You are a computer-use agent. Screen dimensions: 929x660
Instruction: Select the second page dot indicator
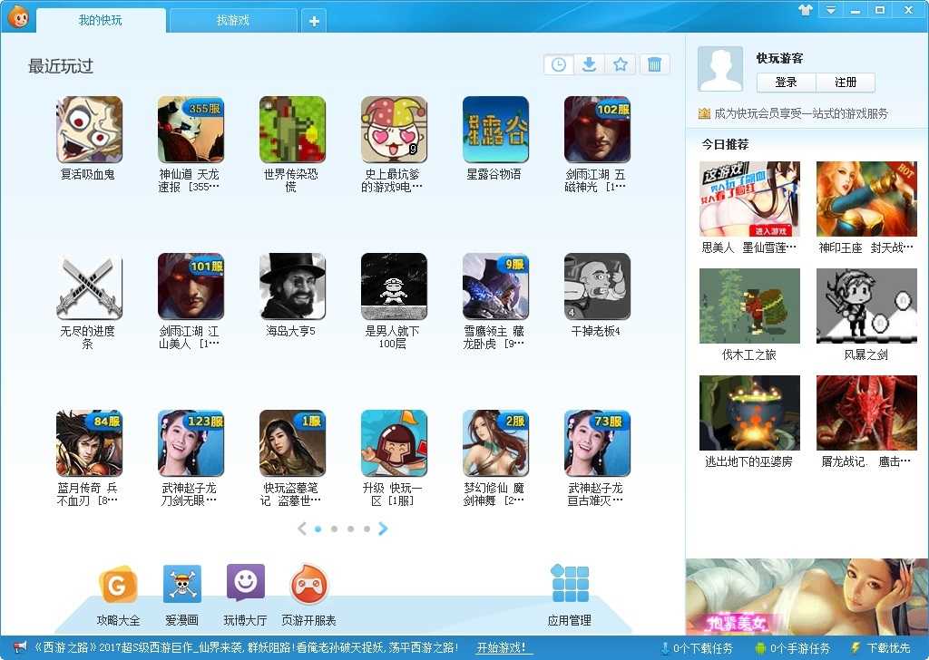(335, 528)
